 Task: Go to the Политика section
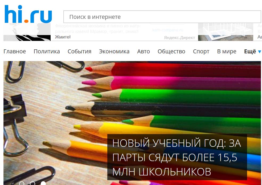pyautogui.click(x=47, y=51)
